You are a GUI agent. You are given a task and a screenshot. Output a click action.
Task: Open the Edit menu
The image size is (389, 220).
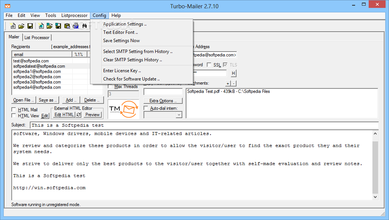point(21,15)
